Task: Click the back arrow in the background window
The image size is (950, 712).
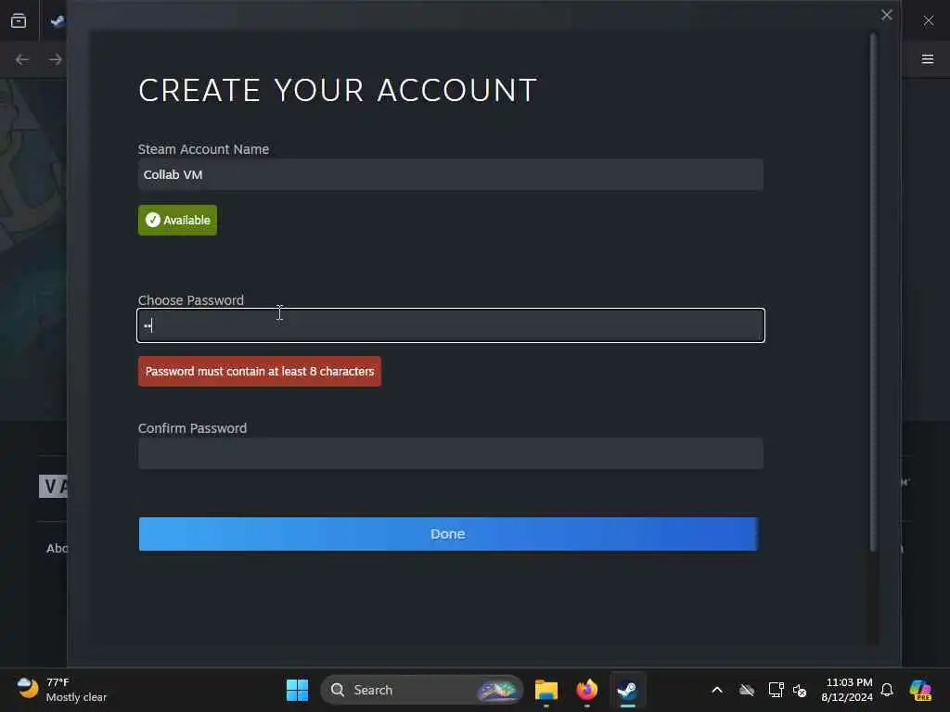Action: point(22,59)
